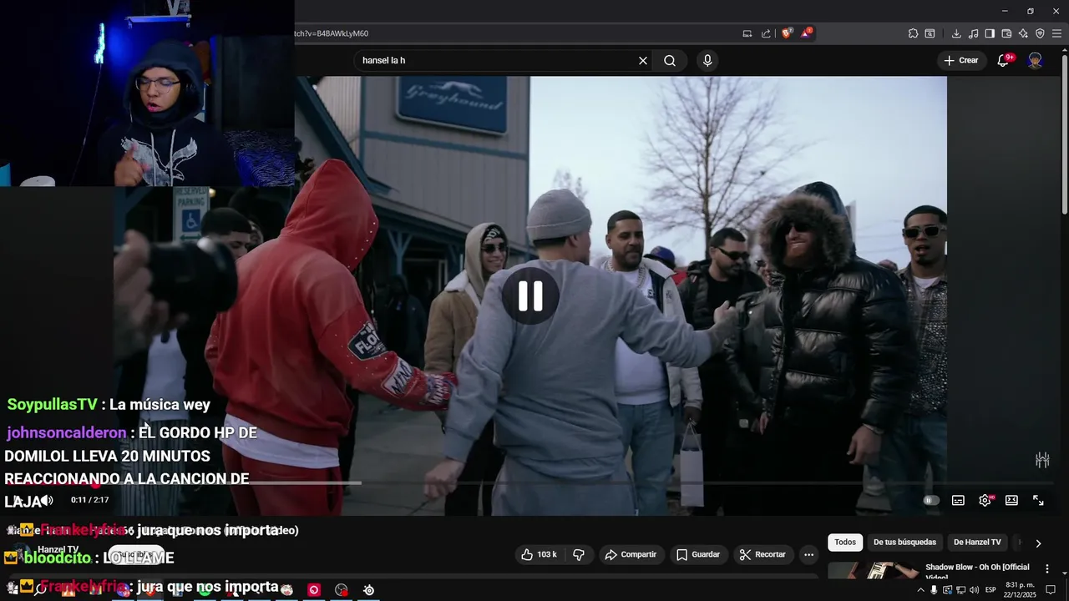Click the taskbar network tray icon
The image size is (1069, 601).
(960, 590)
